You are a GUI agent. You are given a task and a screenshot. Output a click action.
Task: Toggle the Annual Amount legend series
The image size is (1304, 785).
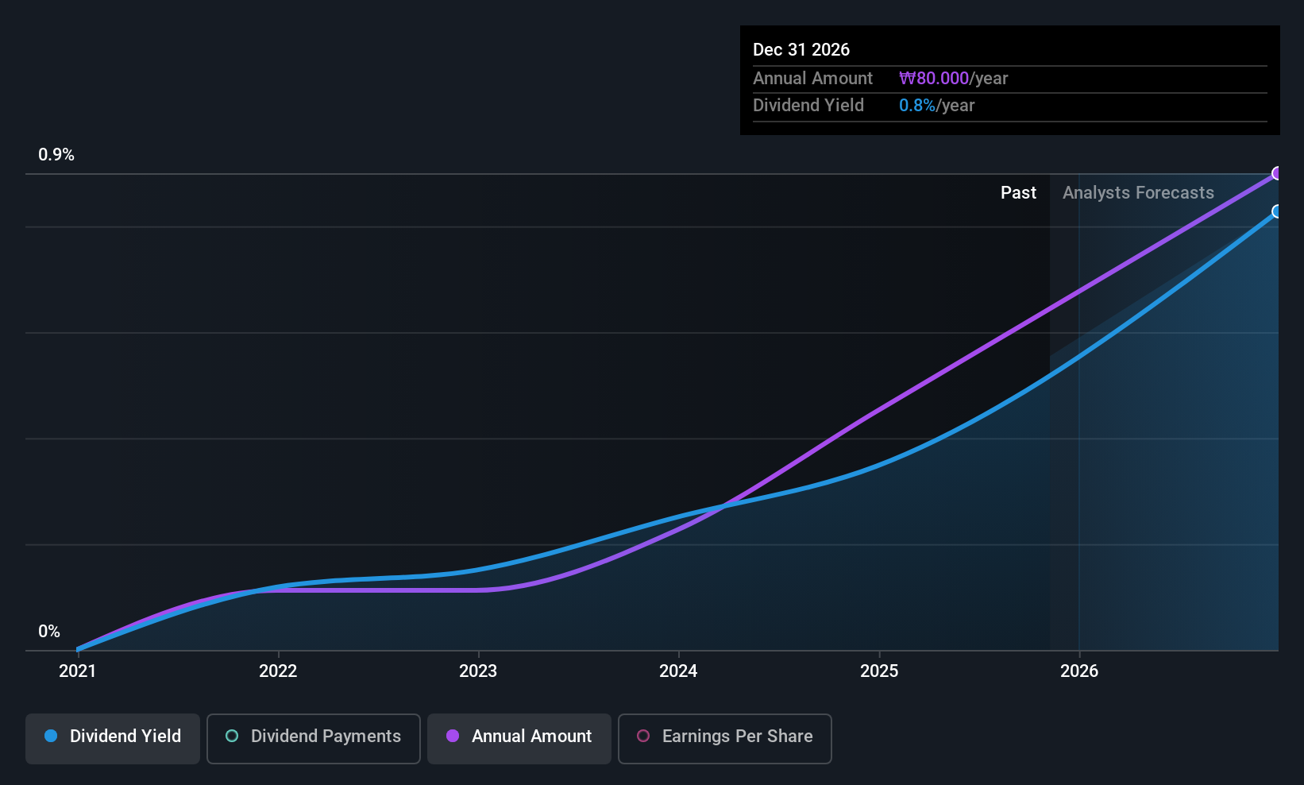coord(519,737)
